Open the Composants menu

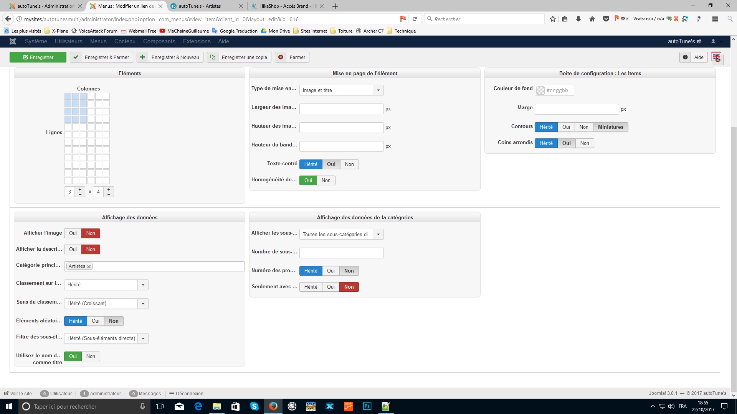(x=159, y=41)
